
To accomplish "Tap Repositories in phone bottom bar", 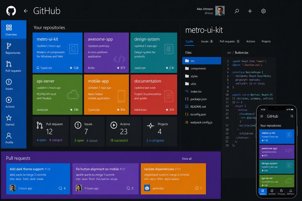I will click(272, 192).
